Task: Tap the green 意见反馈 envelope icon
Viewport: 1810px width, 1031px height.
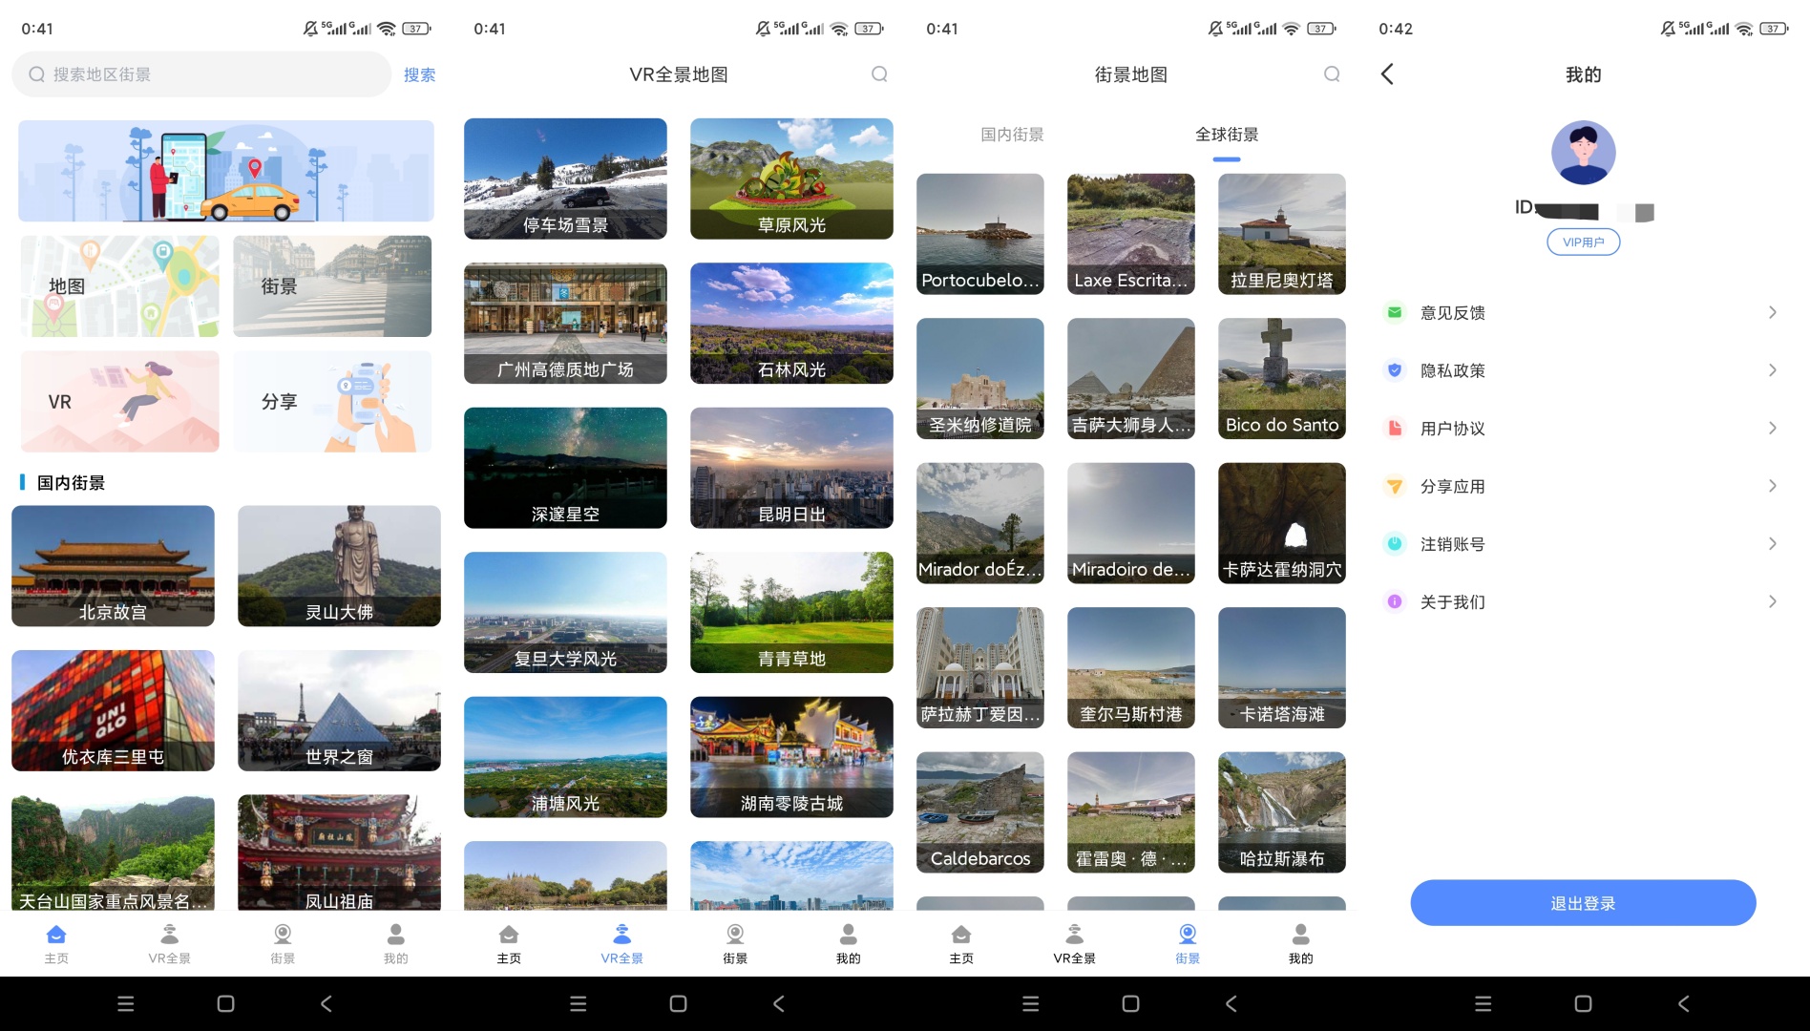Action: click(1395, 312)
